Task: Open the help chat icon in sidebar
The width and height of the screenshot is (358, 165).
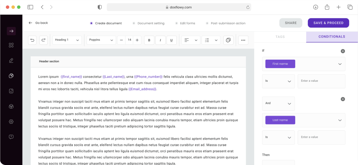Action: [11, 137]
